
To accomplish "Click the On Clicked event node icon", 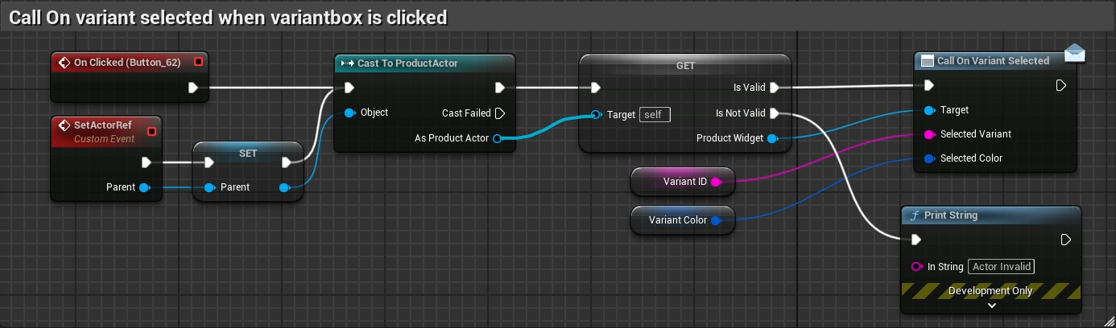I will pos(64,62).
